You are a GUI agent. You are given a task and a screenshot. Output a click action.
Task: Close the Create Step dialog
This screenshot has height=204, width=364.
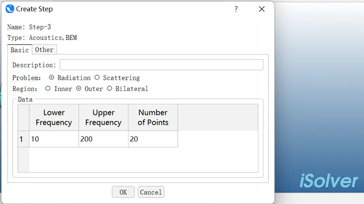tap(261, 9)
